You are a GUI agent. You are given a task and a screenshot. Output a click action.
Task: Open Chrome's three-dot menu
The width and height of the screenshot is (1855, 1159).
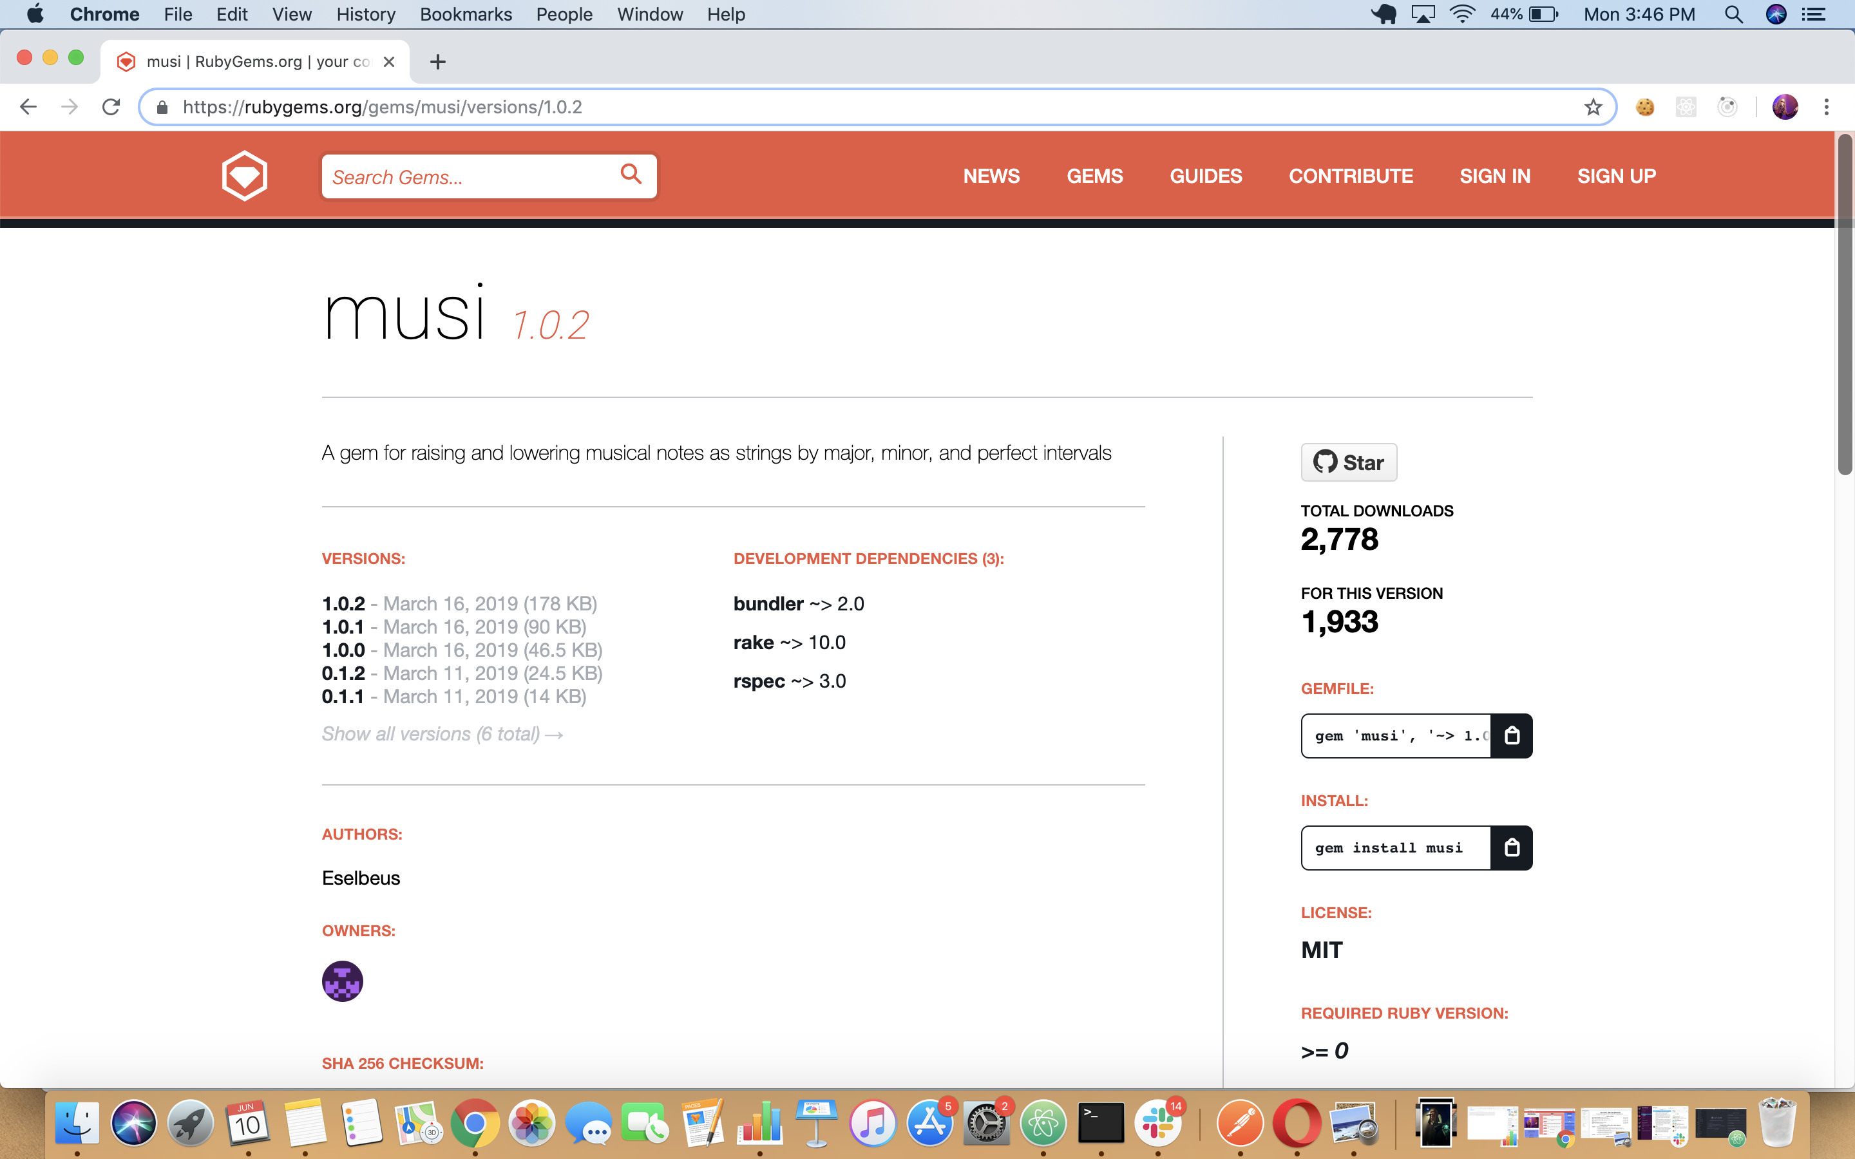1827,108
